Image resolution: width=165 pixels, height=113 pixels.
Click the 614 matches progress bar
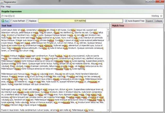80,21
